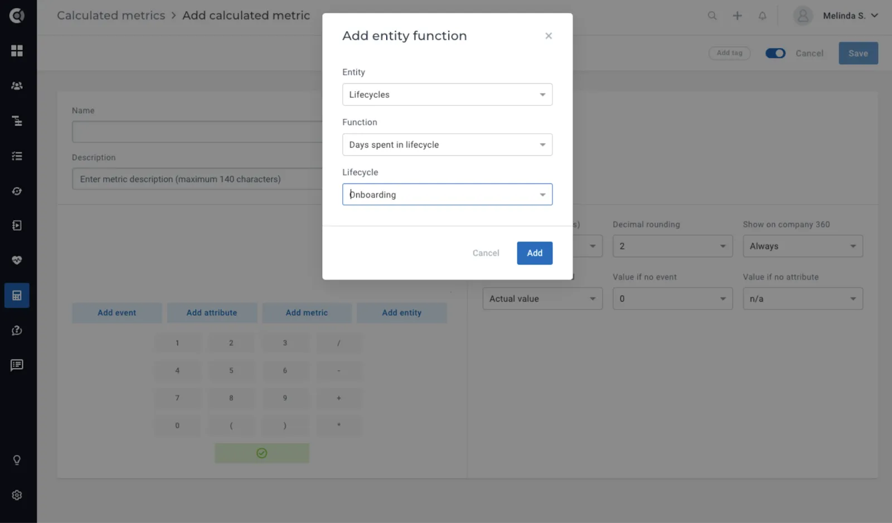Open the Function dropdown showing Days spent in lifecycle
This screenshot has width=892, height=523.
[447, 145]
